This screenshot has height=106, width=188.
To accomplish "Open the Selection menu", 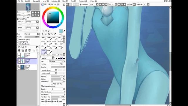I will point(56,1).
